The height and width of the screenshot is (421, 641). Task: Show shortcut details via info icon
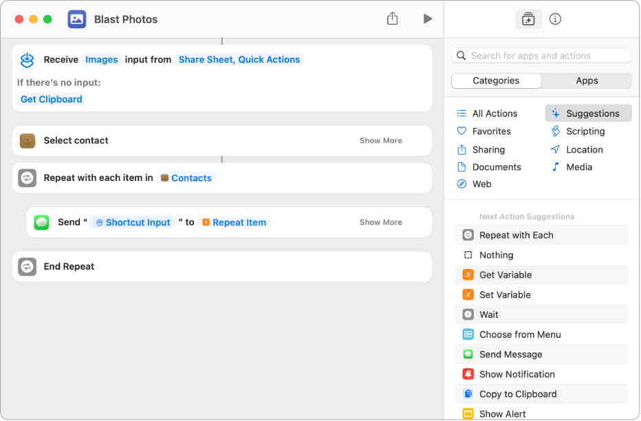coord(555,19)
